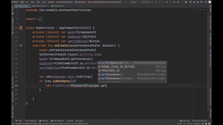Open the Problems tool window
The image size is (223, 125).
(31, 121)
